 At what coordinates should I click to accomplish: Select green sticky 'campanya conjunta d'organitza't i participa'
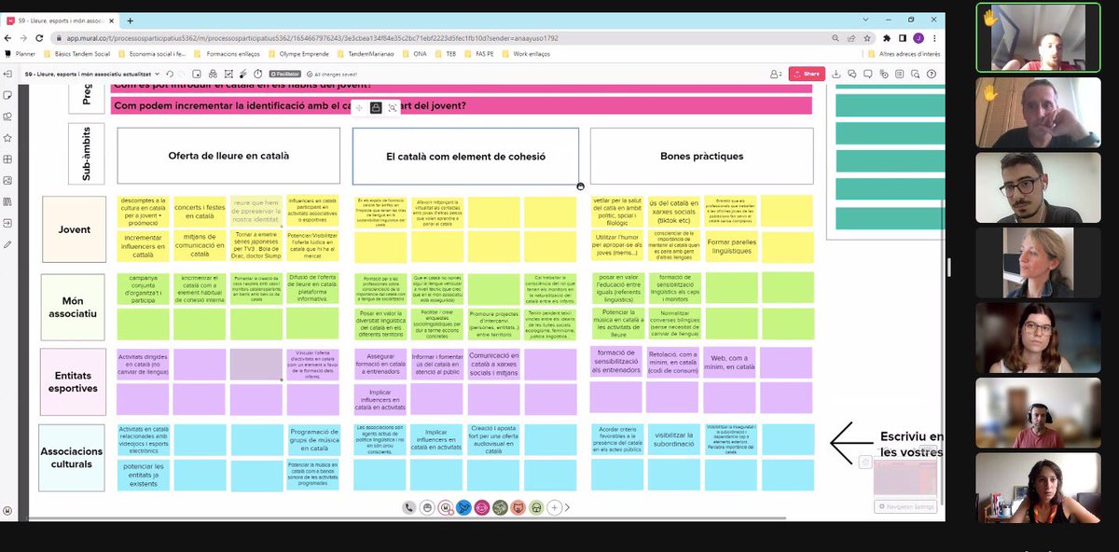[143, 288]
